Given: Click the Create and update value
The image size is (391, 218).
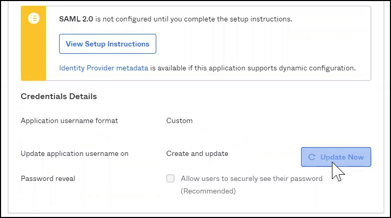Looking at the screenshot, I should tap(197, 154).
